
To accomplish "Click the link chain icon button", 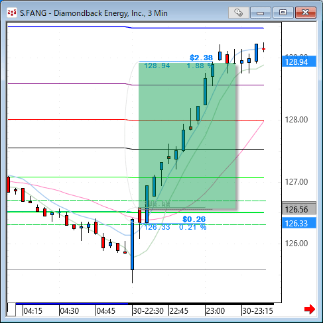I will (238, 13).
